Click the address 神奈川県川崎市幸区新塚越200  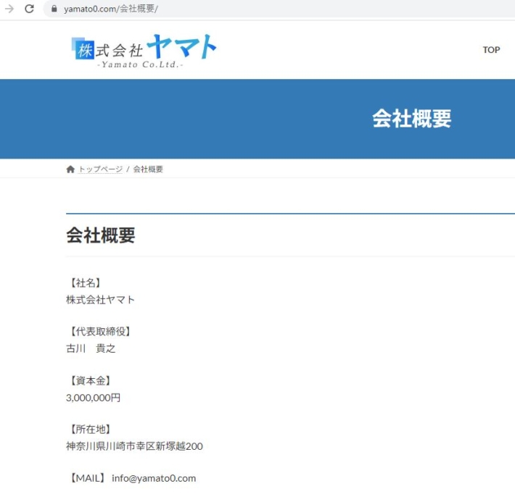[x=134, y=446]
